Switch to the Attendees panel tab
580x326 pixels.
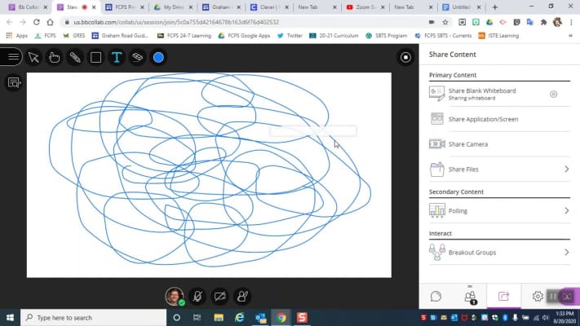[470, 297]
